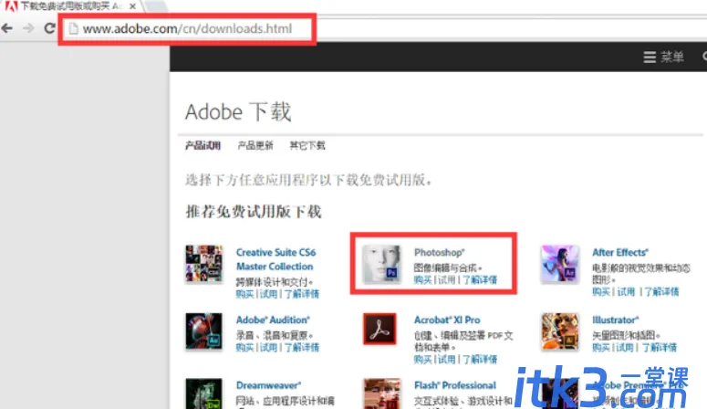Image resolution: width=707 pixels, height=409 pixels.
Task: Click 购买 under Adobe Audition
Action: tap(244, 347)
